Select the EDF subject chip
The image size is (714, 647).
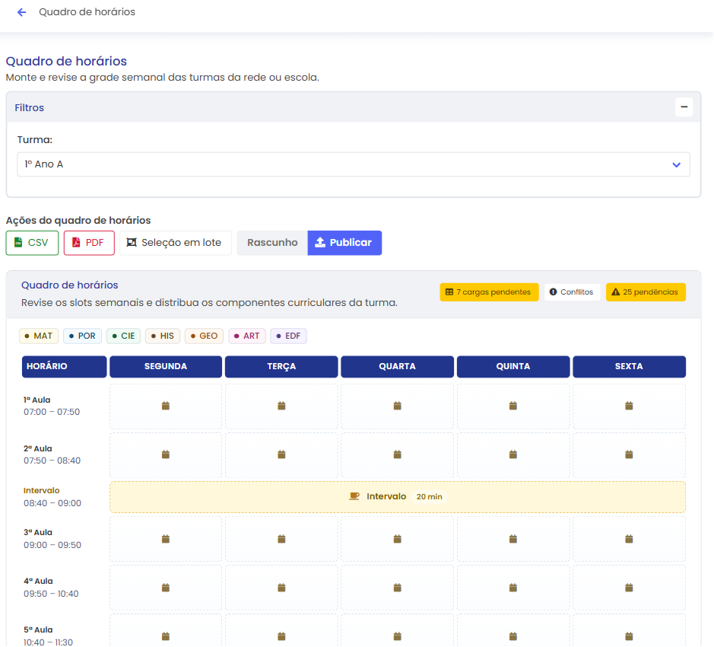(x=289, y=336)
